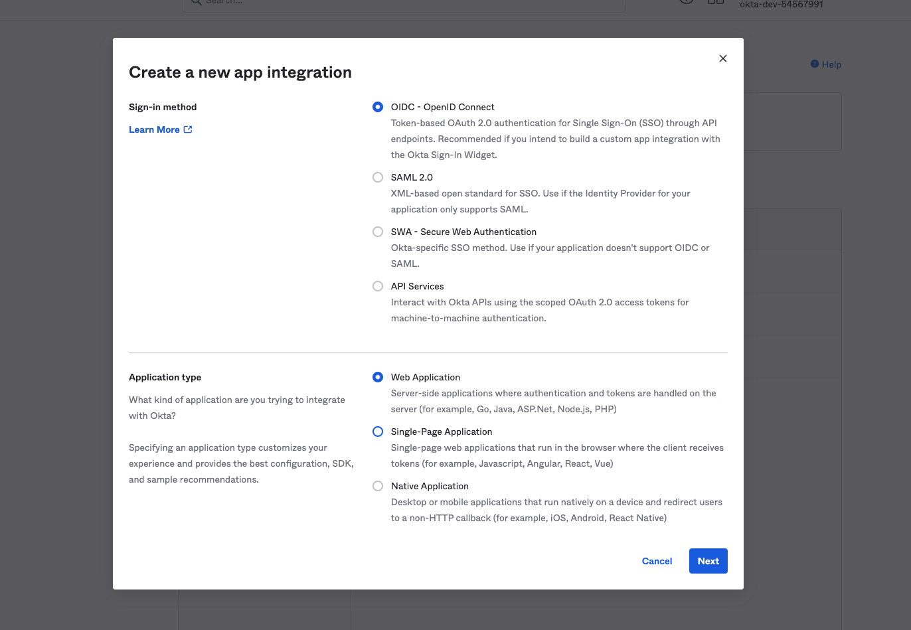Open the Learn More link
This screenshot has width=911, height=630.
pyautogui.click(x=155, y=129)
